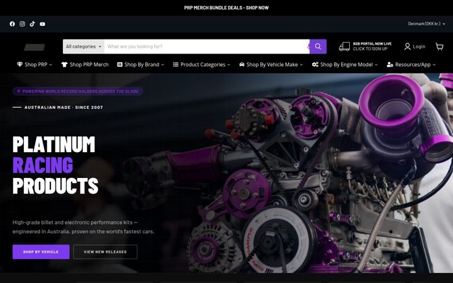Open the shopping cart icon

(x=439, y=47)
